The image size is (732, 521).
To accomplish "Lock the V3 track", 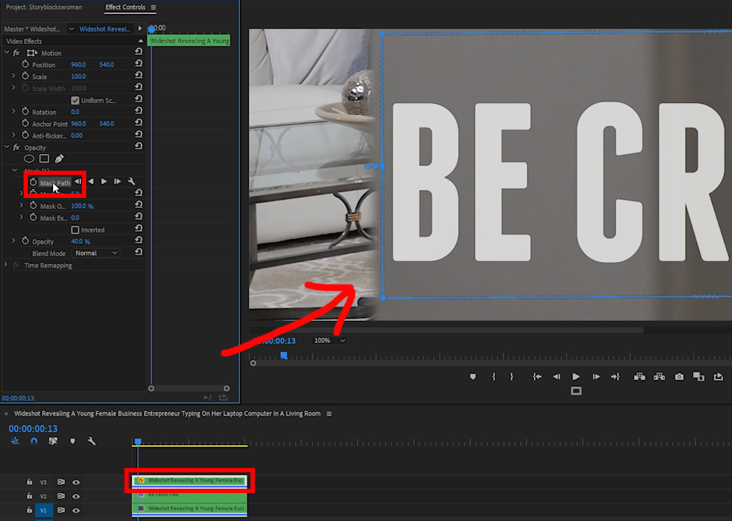I will (x=29, y=482).
